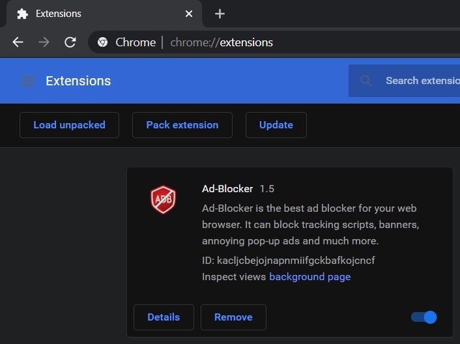Open the background page inspect link
This screenshot has height=344, width=460.
pos(309,277)
